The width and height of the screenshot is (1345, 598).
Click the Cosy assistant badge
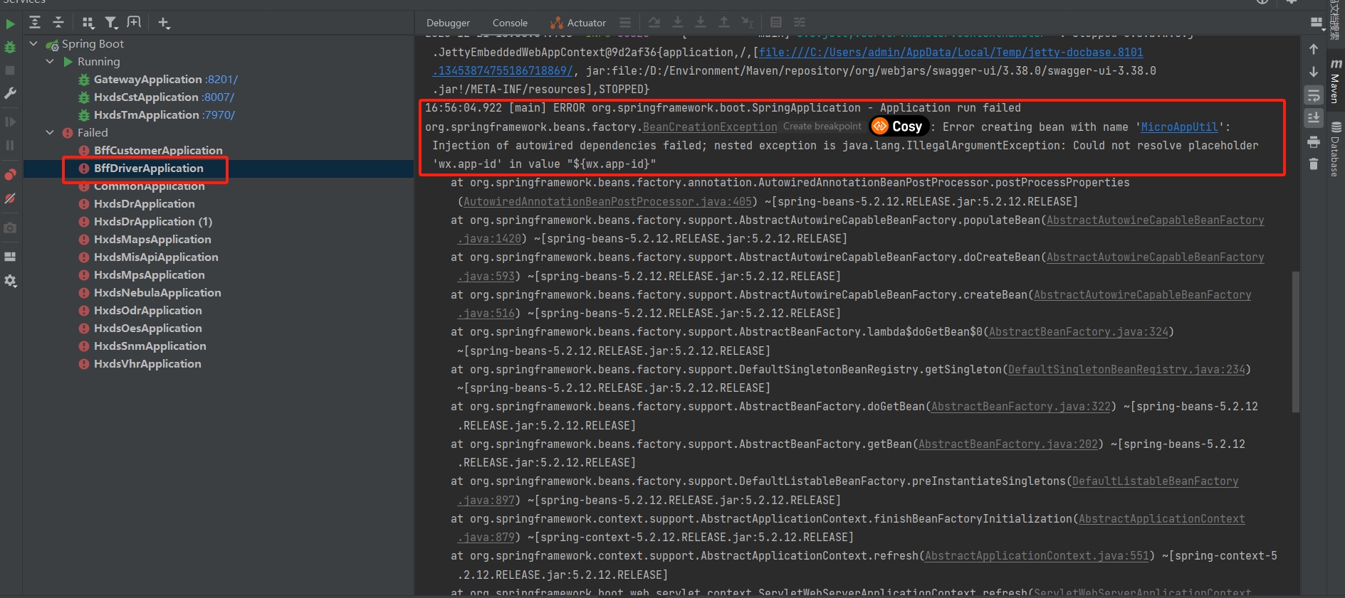(x=900, y=127)
